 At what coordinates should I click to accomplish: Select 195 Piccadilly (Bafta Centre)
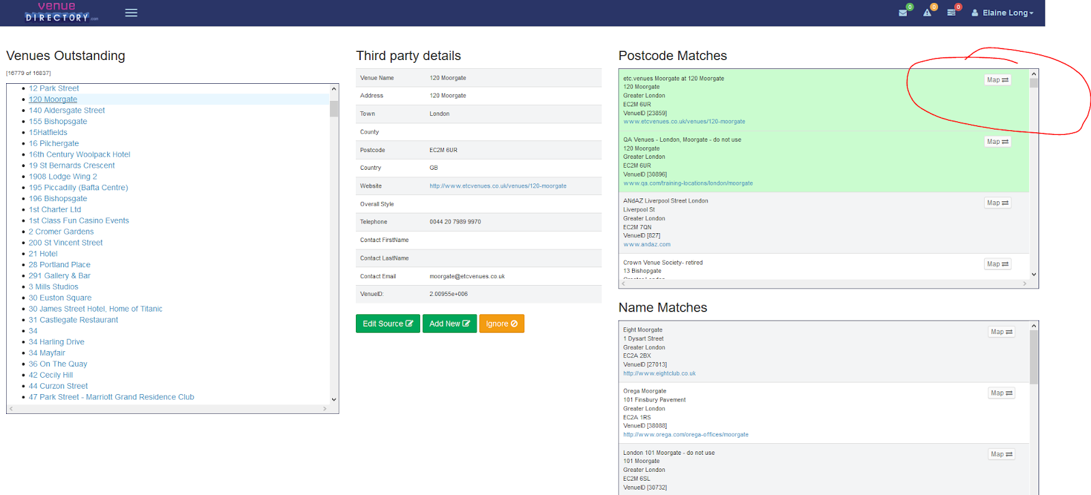(78, 187)
